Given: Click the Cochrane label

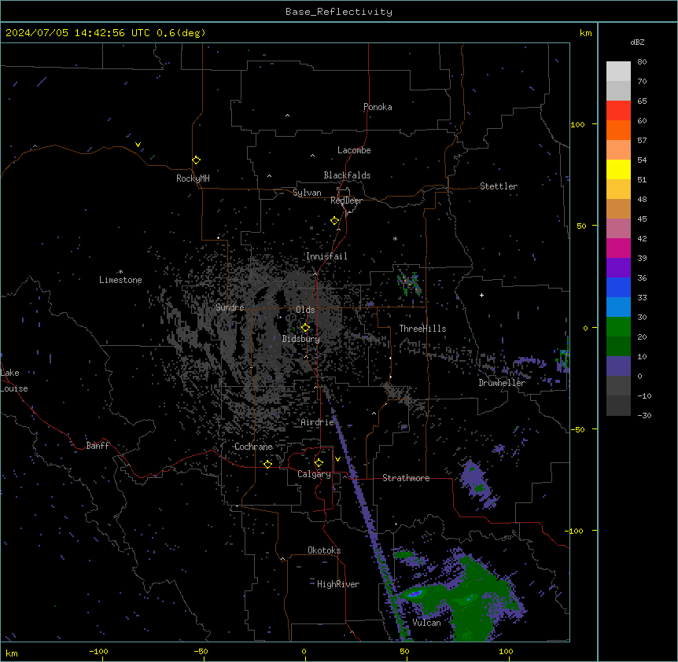Looking at the screenshot, I should click(253, 447).
